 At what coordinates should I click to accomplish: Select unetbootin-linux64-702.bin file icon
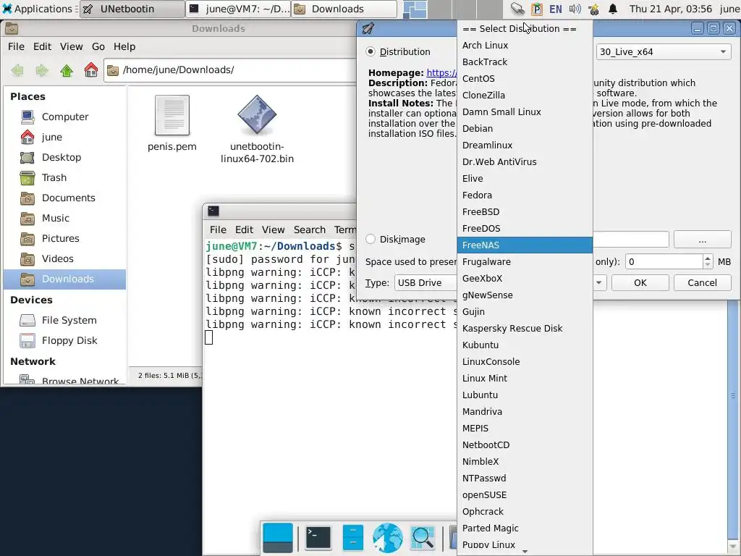pos(257,114)
